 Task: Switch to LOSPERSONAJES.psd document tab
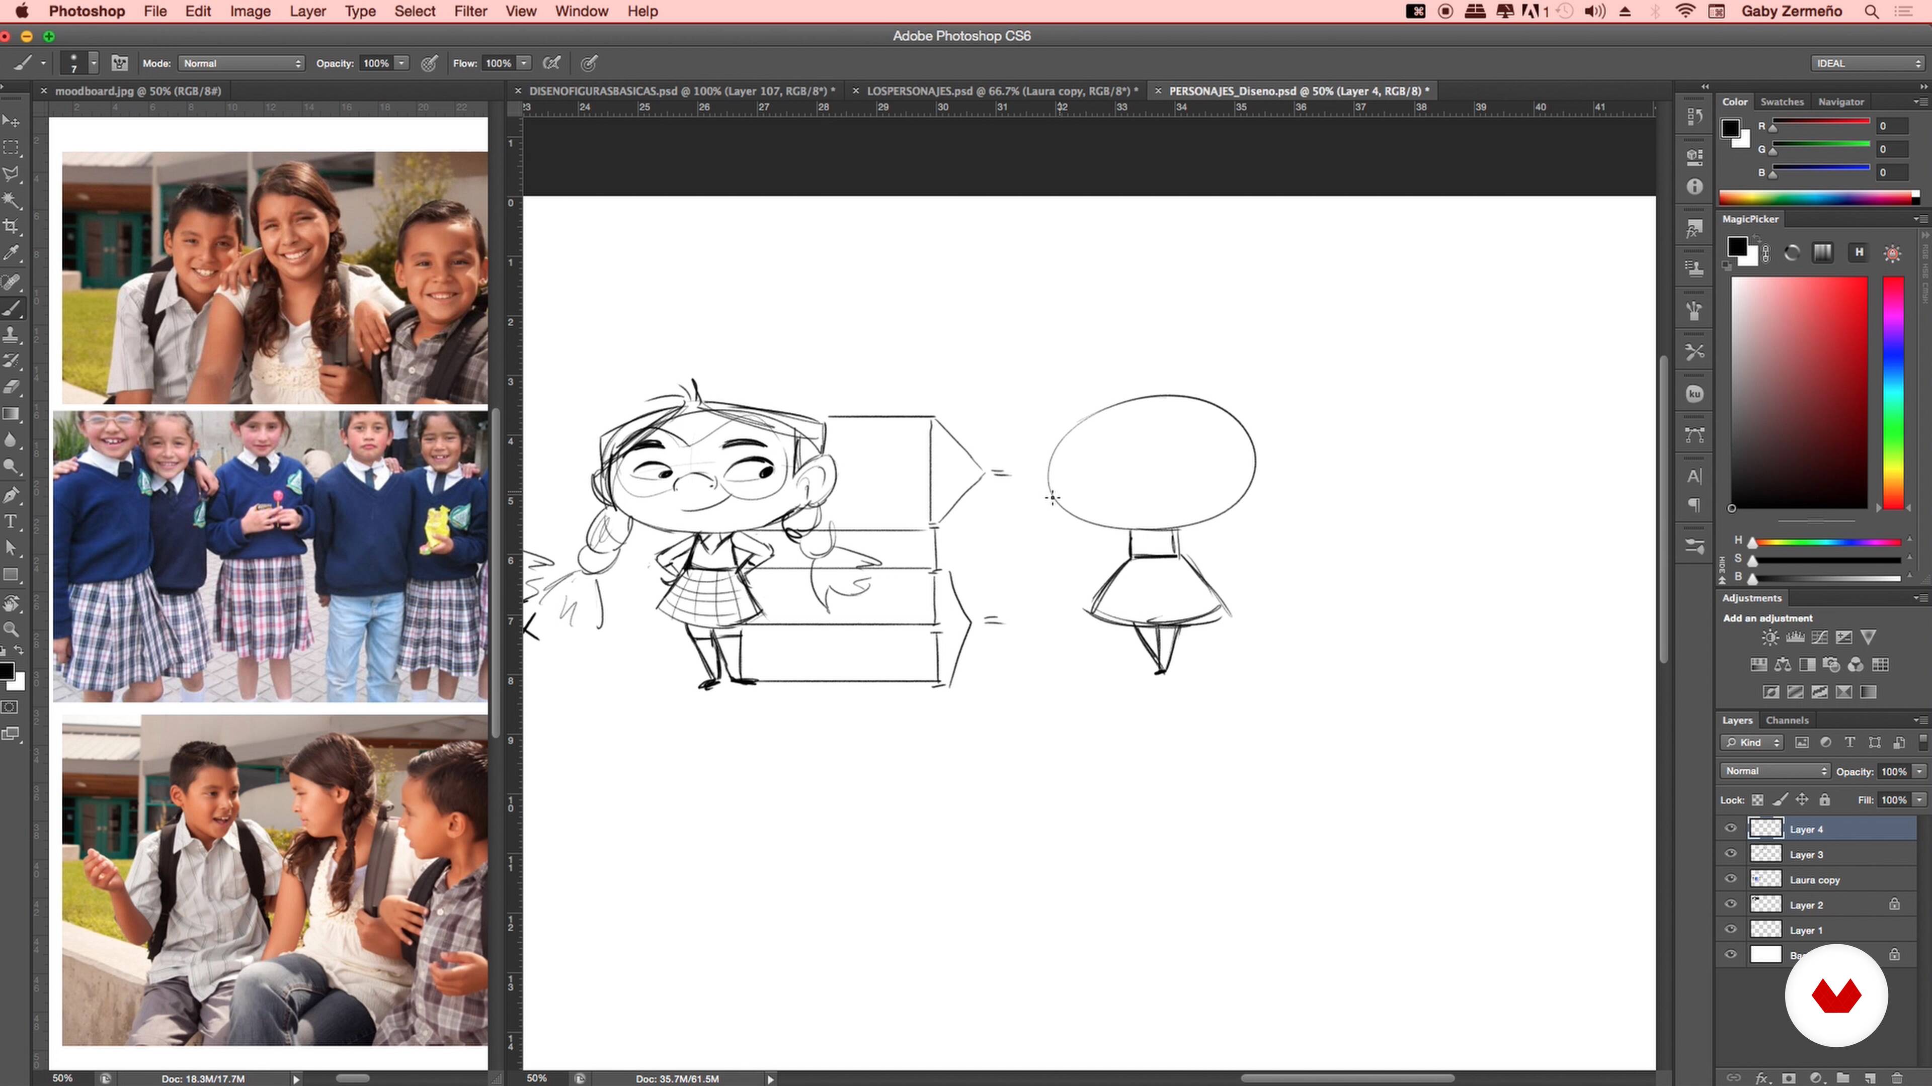click(x=998, y=90)
